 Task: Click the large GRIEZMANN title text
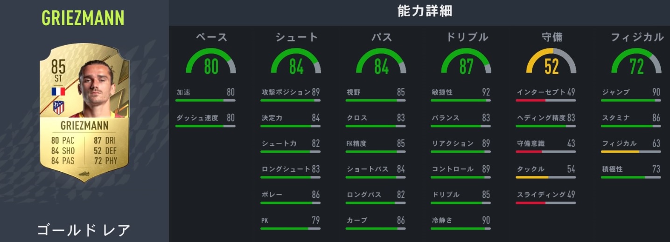(83, 18)
